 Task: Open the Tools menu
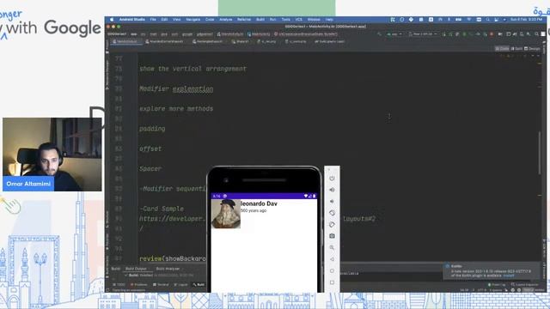point(286,20)
